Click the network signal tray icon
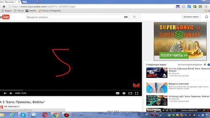The height and width of the screenshot is (118, 210). pyautogui.click(x=198, y=115)
